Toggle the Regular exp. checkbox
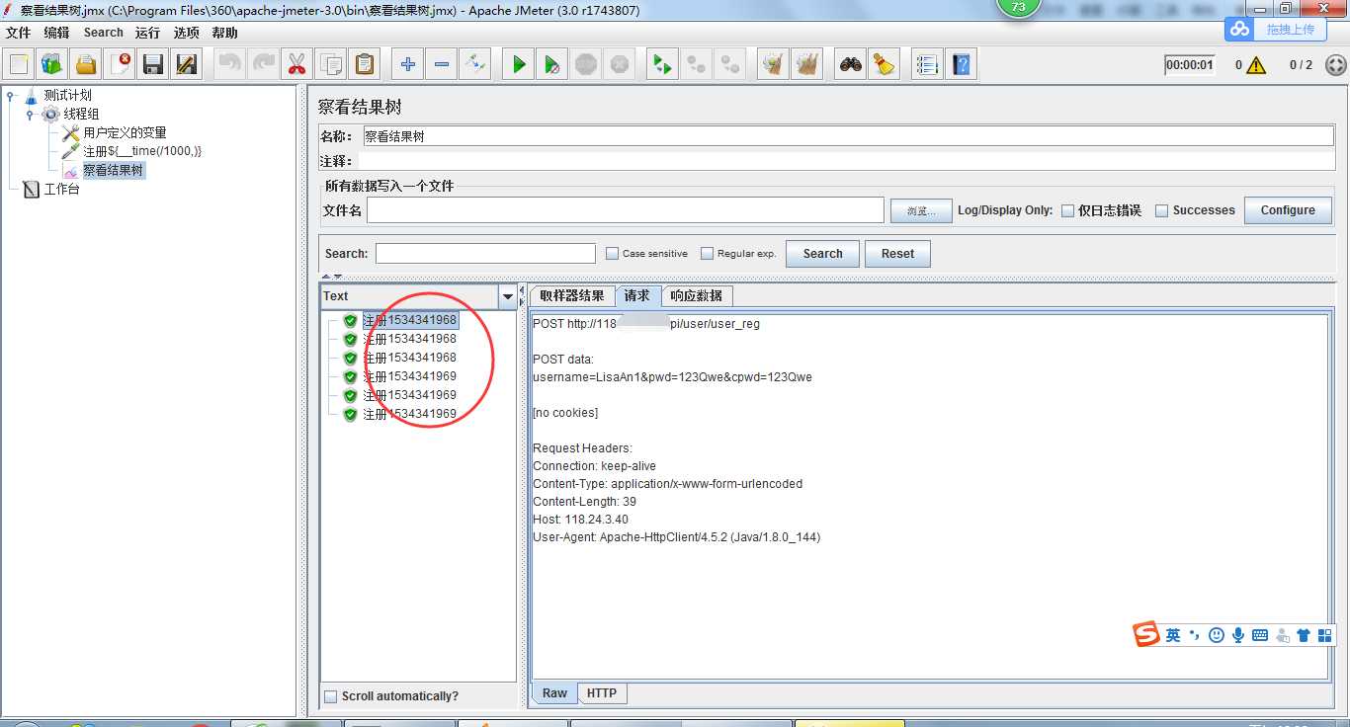Viewport: 1350px width, 727px height. (x=707, y=254)
